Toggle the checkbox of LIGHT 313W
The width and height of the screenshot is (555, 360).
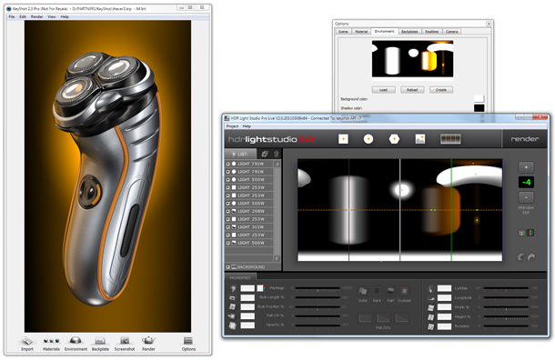point(228,227)
